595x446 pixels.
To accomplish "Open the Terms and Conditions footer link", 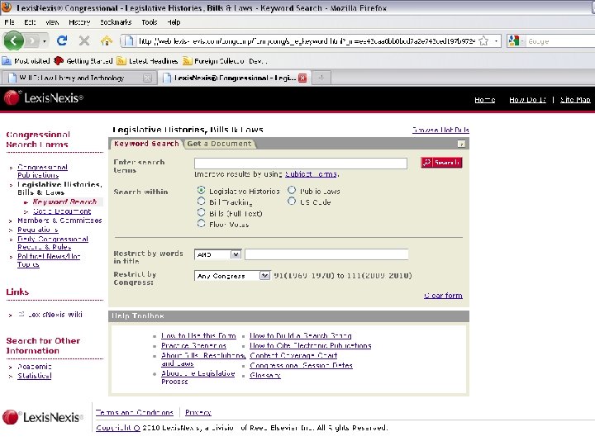I will coord(135,412).
